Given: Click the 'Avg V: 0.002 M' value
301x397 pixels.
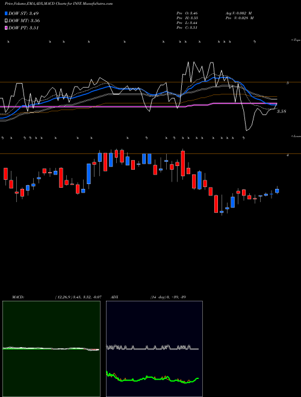Looking at the screenshot, I should click(238, 13).
